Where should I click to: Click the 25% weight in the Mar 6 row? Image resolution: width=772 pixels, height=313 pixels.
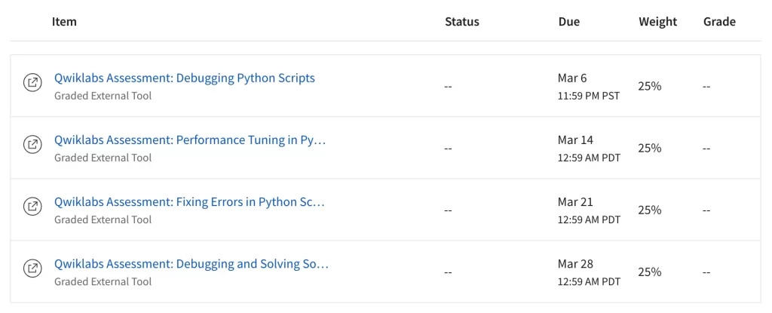coord(649,86)
